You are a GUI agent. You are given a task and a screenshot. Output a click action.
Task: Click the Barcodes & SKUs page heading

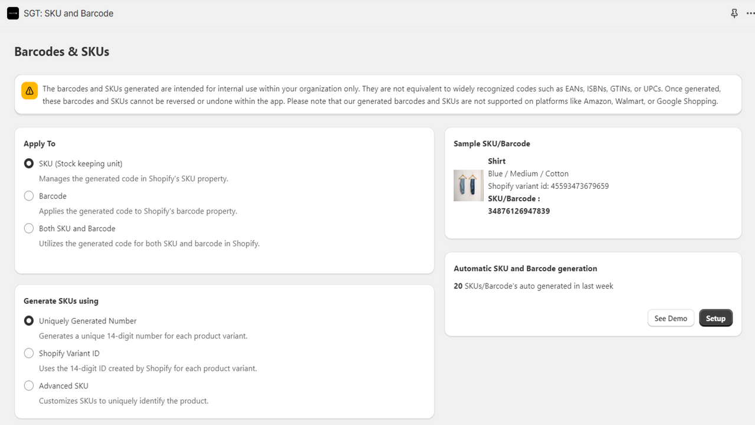coord(61,52)
